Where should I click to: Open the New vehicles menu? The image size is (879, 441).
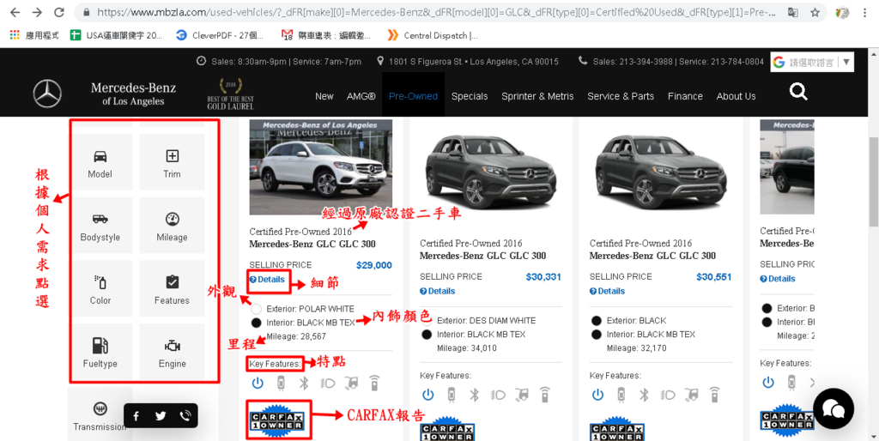coord(324,96)
